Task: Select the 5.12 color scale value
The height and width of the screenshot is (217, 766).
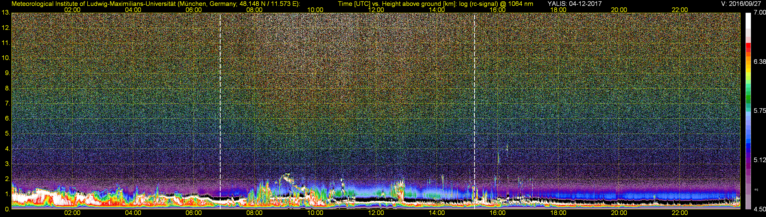Action: tap(759, 160)
